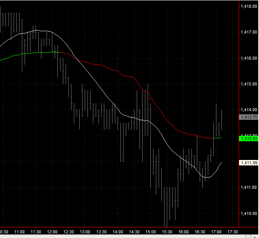
Task: Click the 15:00 time axis label
Action: (x=150, y=232)
